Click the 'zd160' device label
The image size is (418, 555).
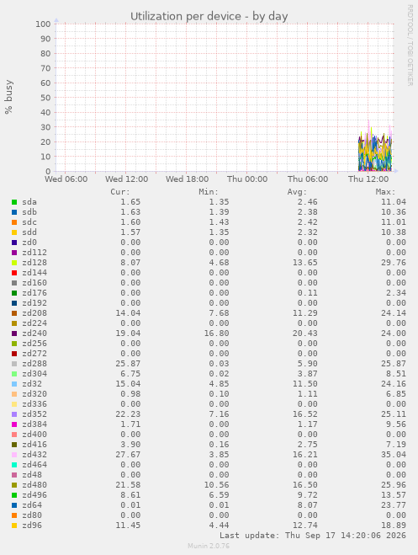34,282
